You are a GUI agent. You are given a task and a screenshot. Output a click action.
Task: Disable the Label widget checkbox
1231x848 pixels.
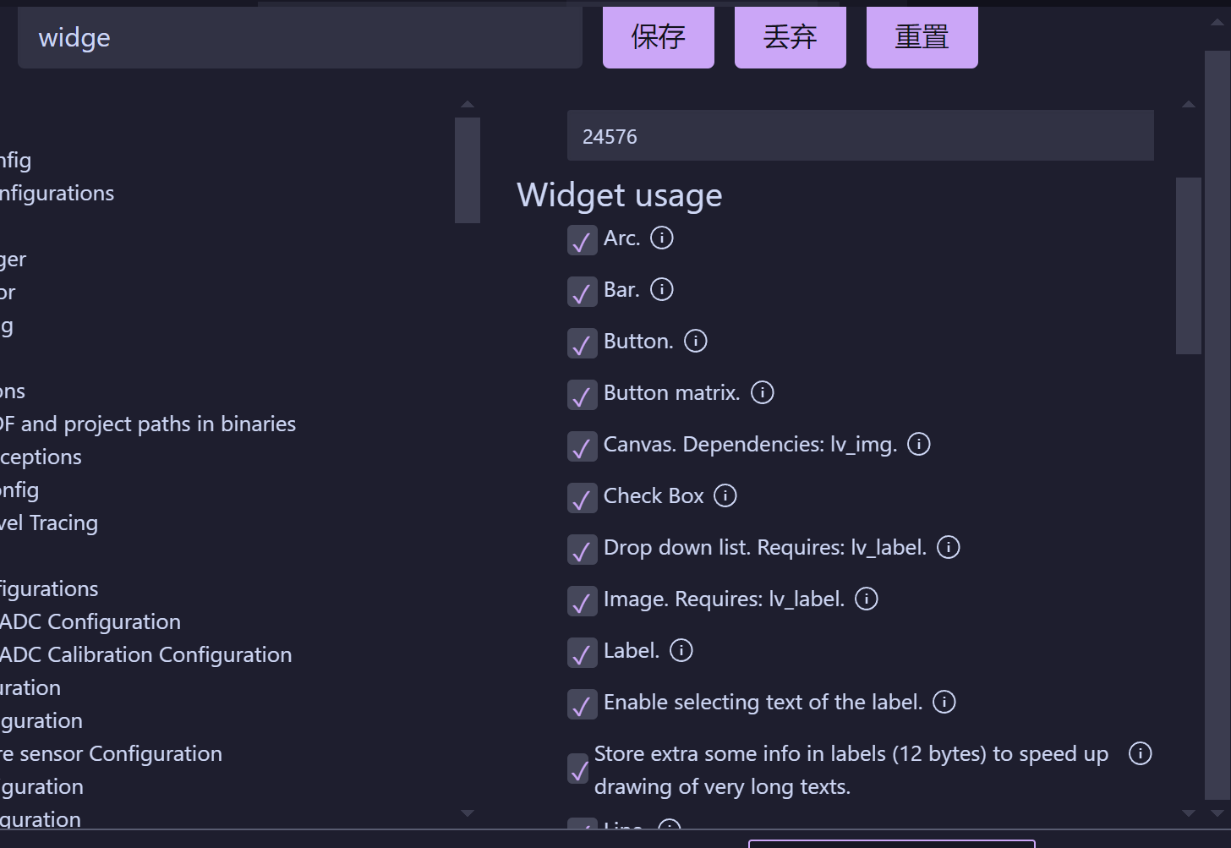(x=582, y=654)
